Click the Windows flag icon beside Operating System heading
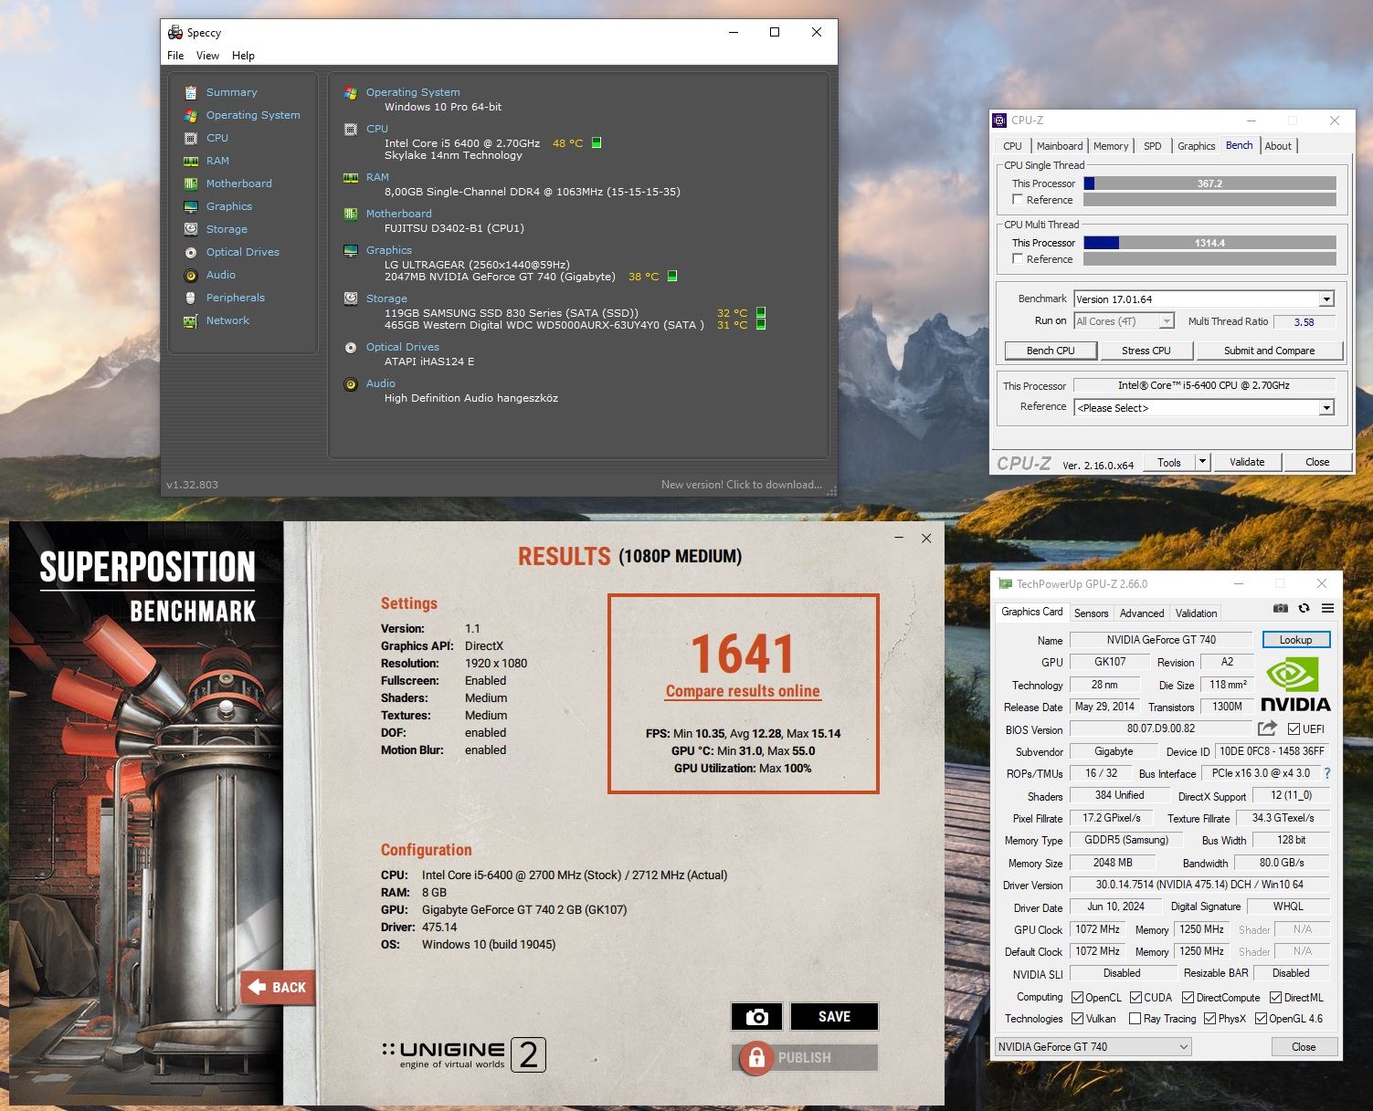This screenshot has width=1373, height=1111. tap(351, 92)
